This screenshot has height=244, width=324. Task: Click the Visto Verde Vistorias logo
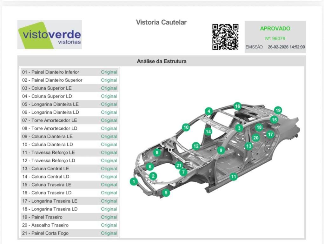pos(50,35)
